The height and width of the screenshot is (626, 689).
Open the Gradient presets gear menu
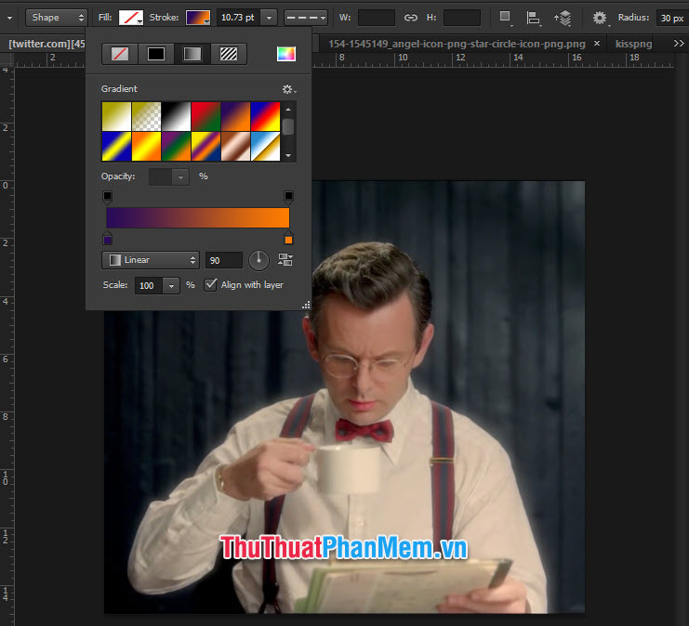coord(288,89)
